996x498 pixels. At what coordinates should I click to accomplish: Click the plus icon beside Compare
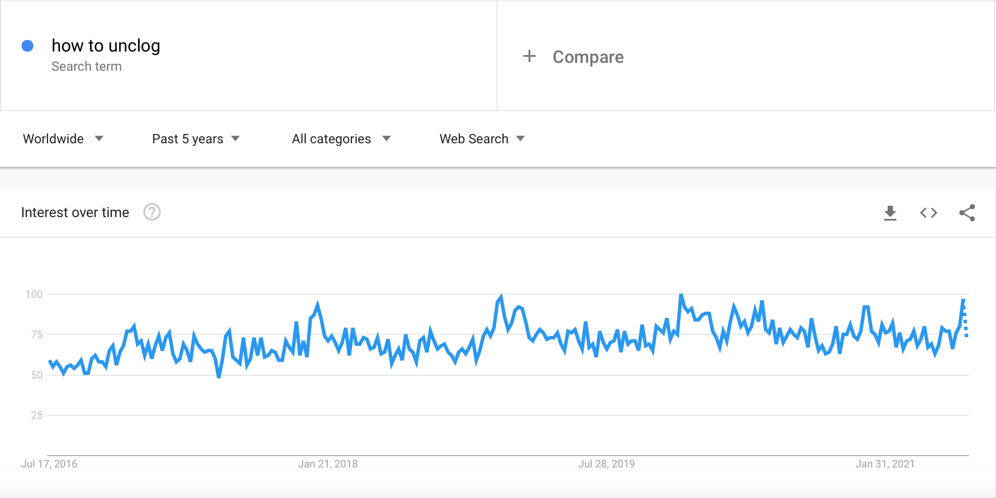529,56
